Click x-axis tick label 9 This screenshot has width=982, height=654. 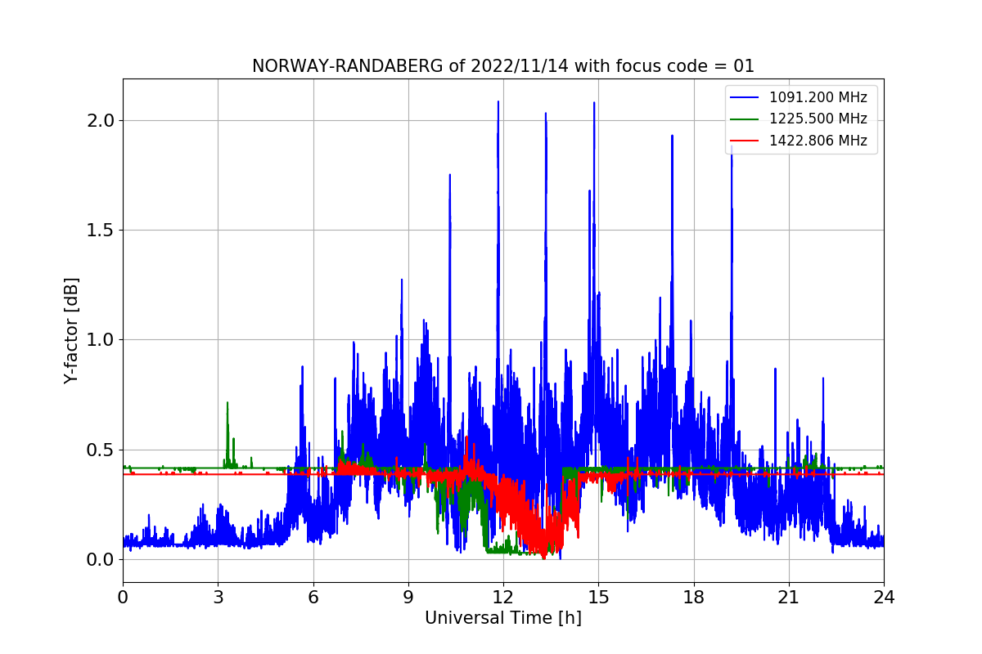coord(408,597)
